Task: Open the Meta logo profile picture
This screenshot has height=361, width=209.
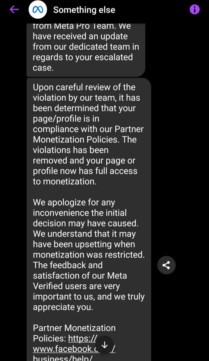Action: point(37,10)
